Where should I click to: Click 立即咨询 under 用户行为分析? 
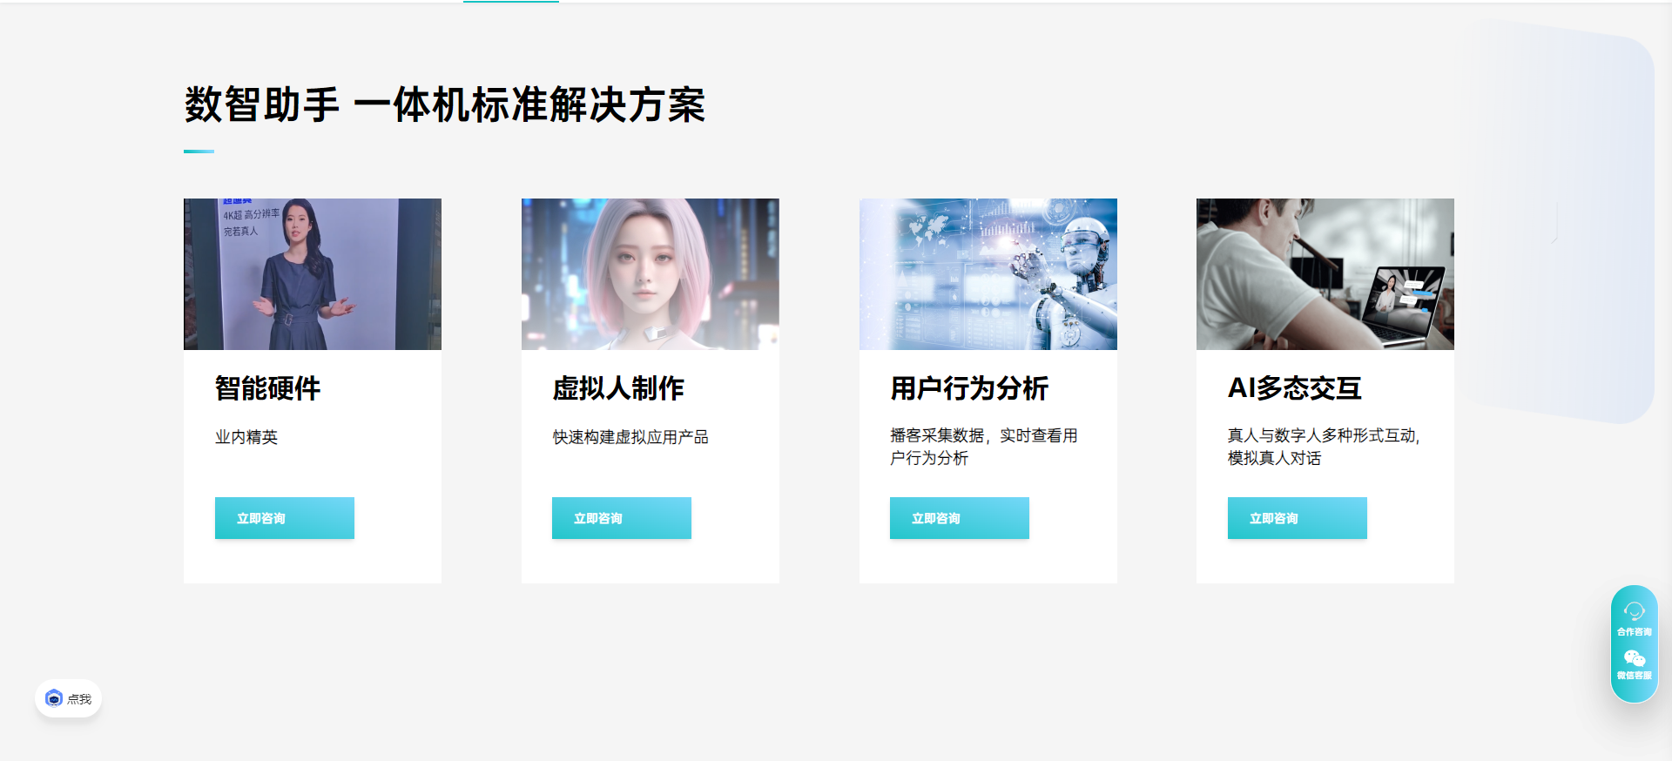pyautogui.click(x=960, y=518)
